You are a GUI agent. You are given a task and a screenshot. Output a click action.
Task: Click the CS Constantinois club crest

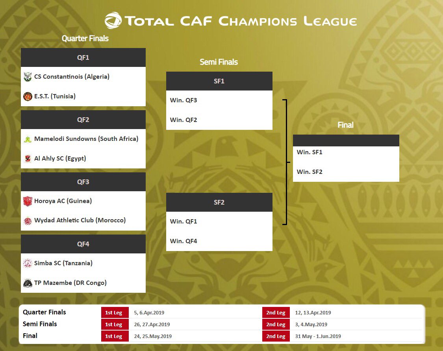pos(28,77)
